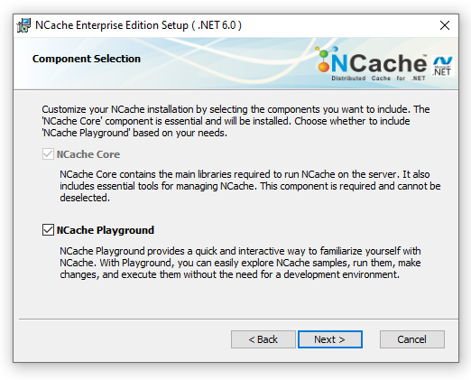Click the Component Selection heading
Image resolution: width=471 pixels, height=380 pixels.
(x=87, y=59)
